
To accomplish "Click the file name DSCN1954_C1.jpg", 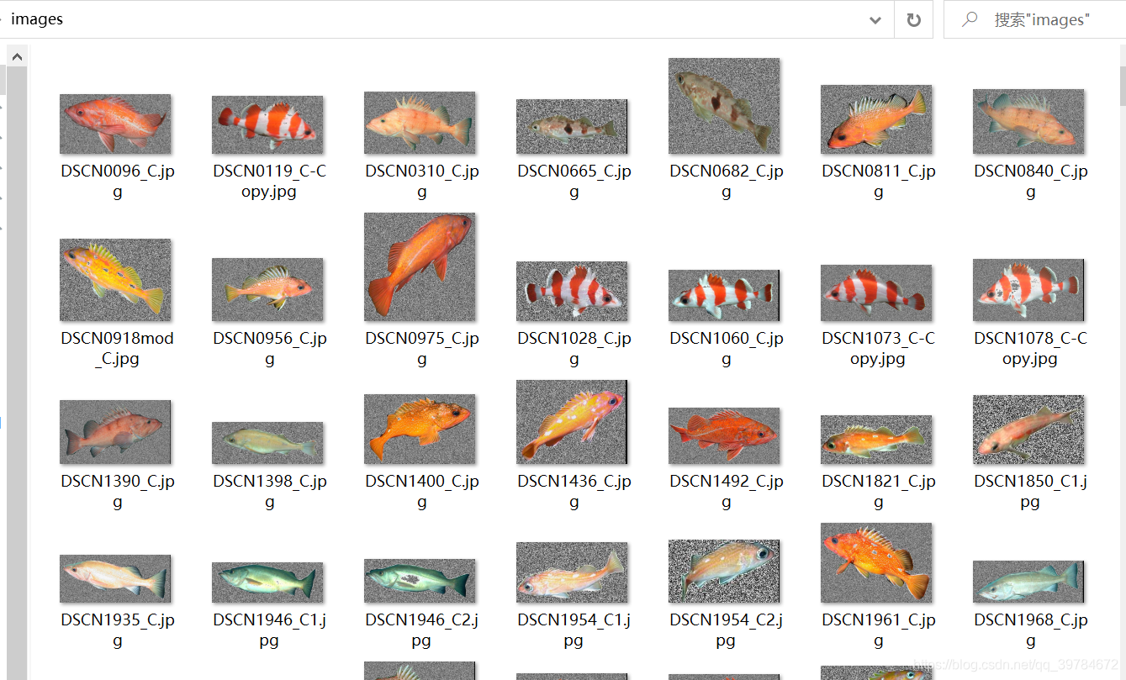I will click(574, 630).
